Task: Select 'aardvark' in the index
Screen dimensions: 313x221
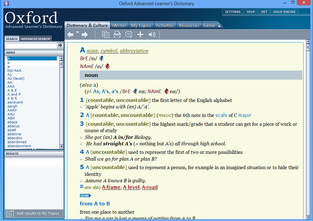Action: point(15,102)
